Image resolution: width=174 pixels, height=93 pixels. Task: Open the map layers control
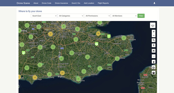point(153,25)
